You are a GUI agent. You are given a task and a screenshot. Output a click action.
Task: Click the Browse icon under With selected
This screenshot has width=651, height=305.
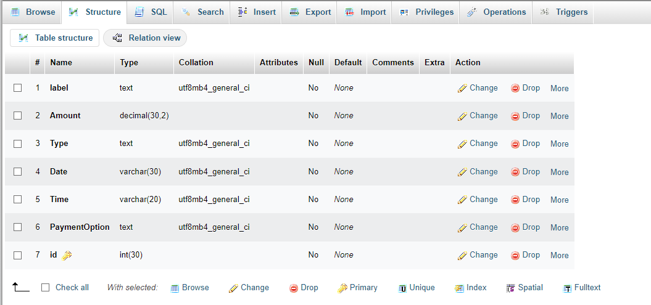175,288
